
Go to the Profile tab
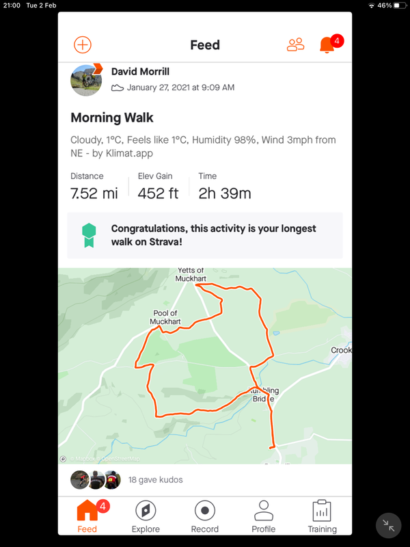(x=263, y=517)
